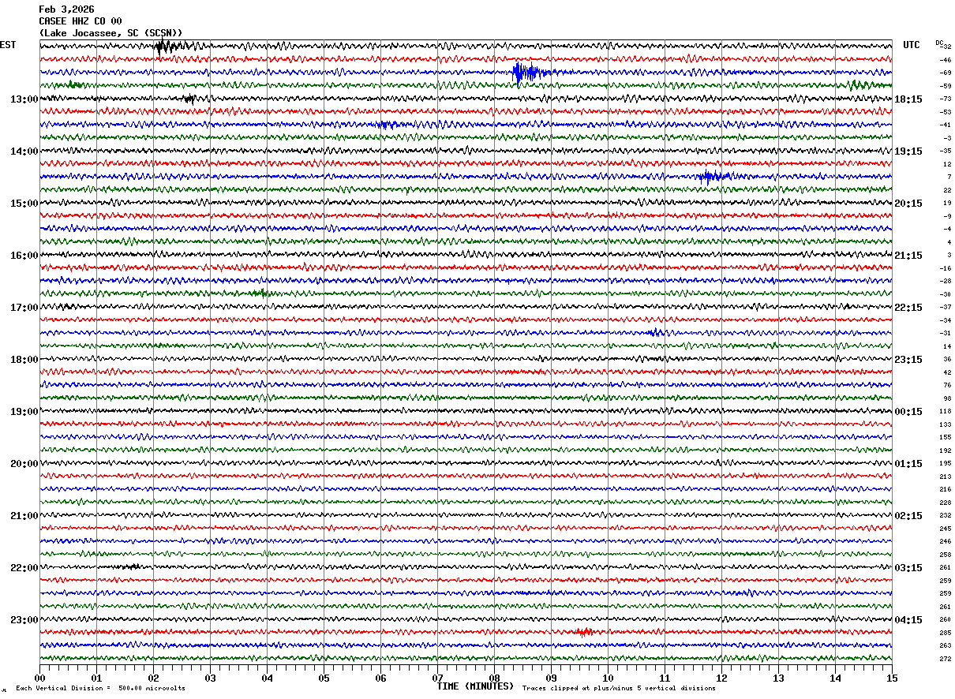Click the '19:00' EST time label

tap(24, 412)
